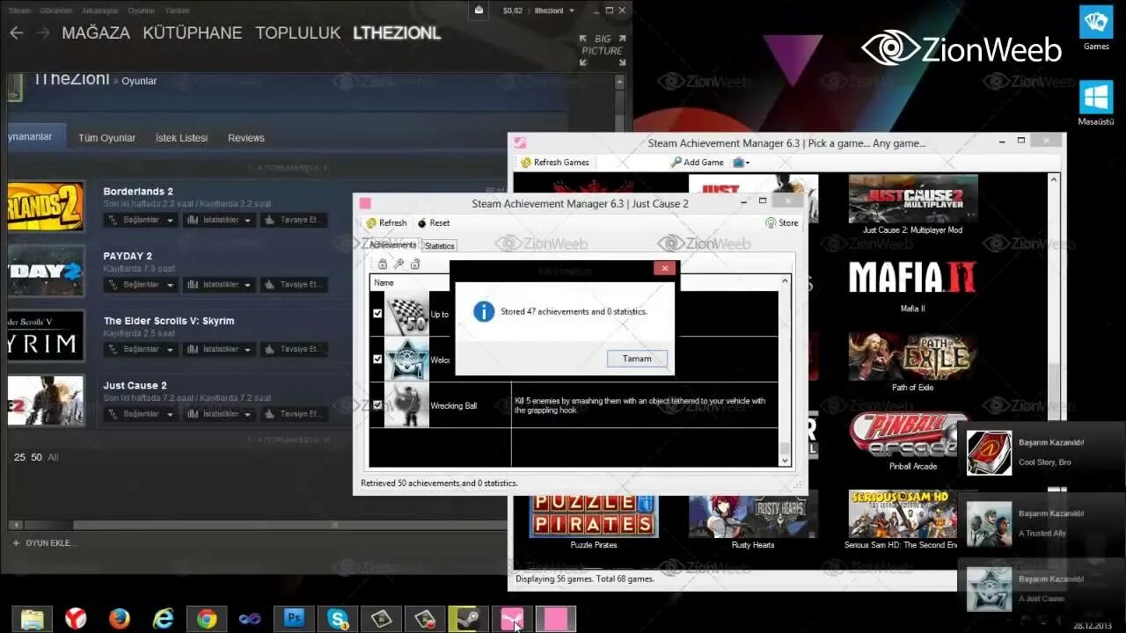Screen dimensions: 1126x633
Task: Switch to Reviews tab
Action: 246,138
